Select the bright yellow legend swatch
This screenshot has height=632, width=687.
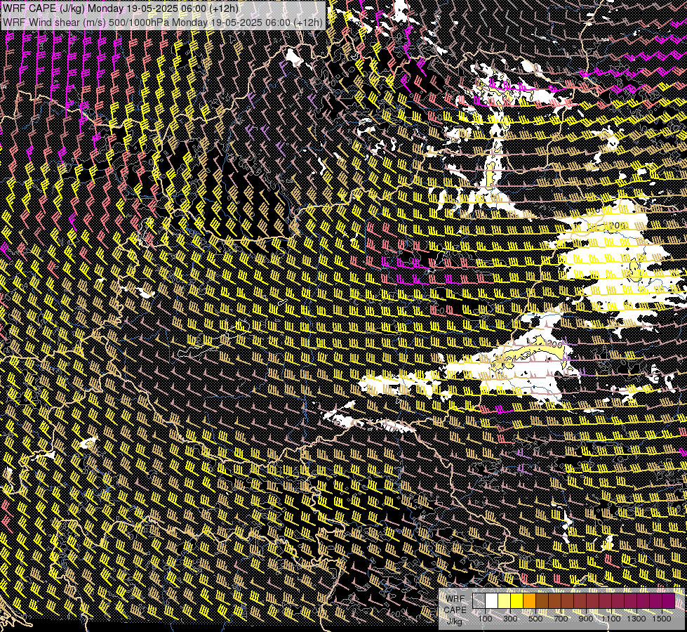(517, 600)
